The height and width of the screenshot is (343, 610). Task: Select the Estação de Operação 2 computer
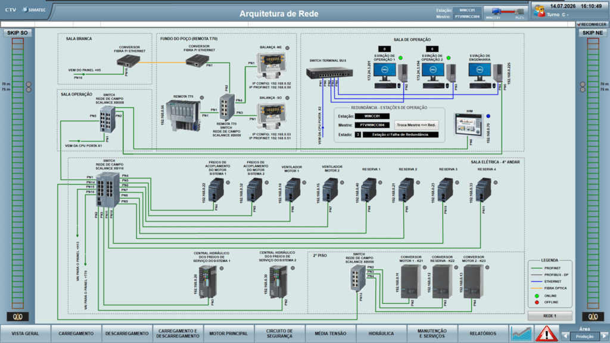point(438,75)
